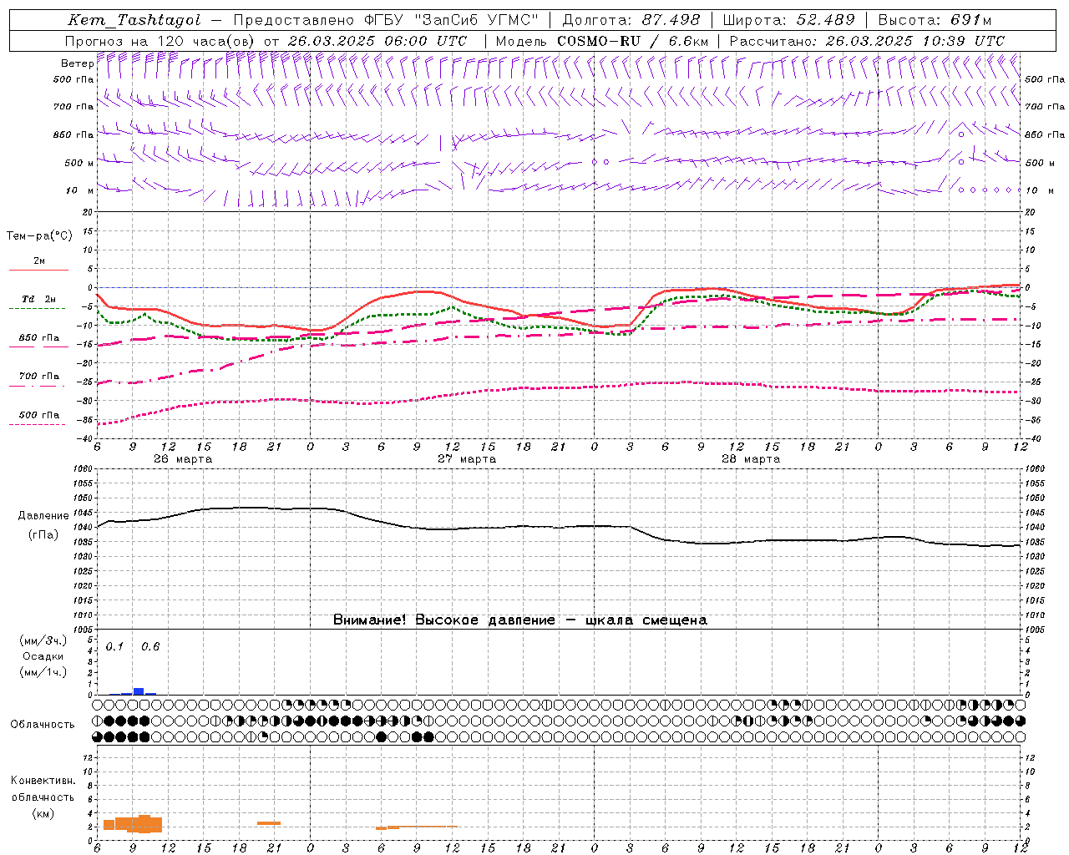Image resolution: width=1069 pixels, height=855 pixels.
Task: Click the tallest blue precipitation bar
Action: tap(139, 691)
